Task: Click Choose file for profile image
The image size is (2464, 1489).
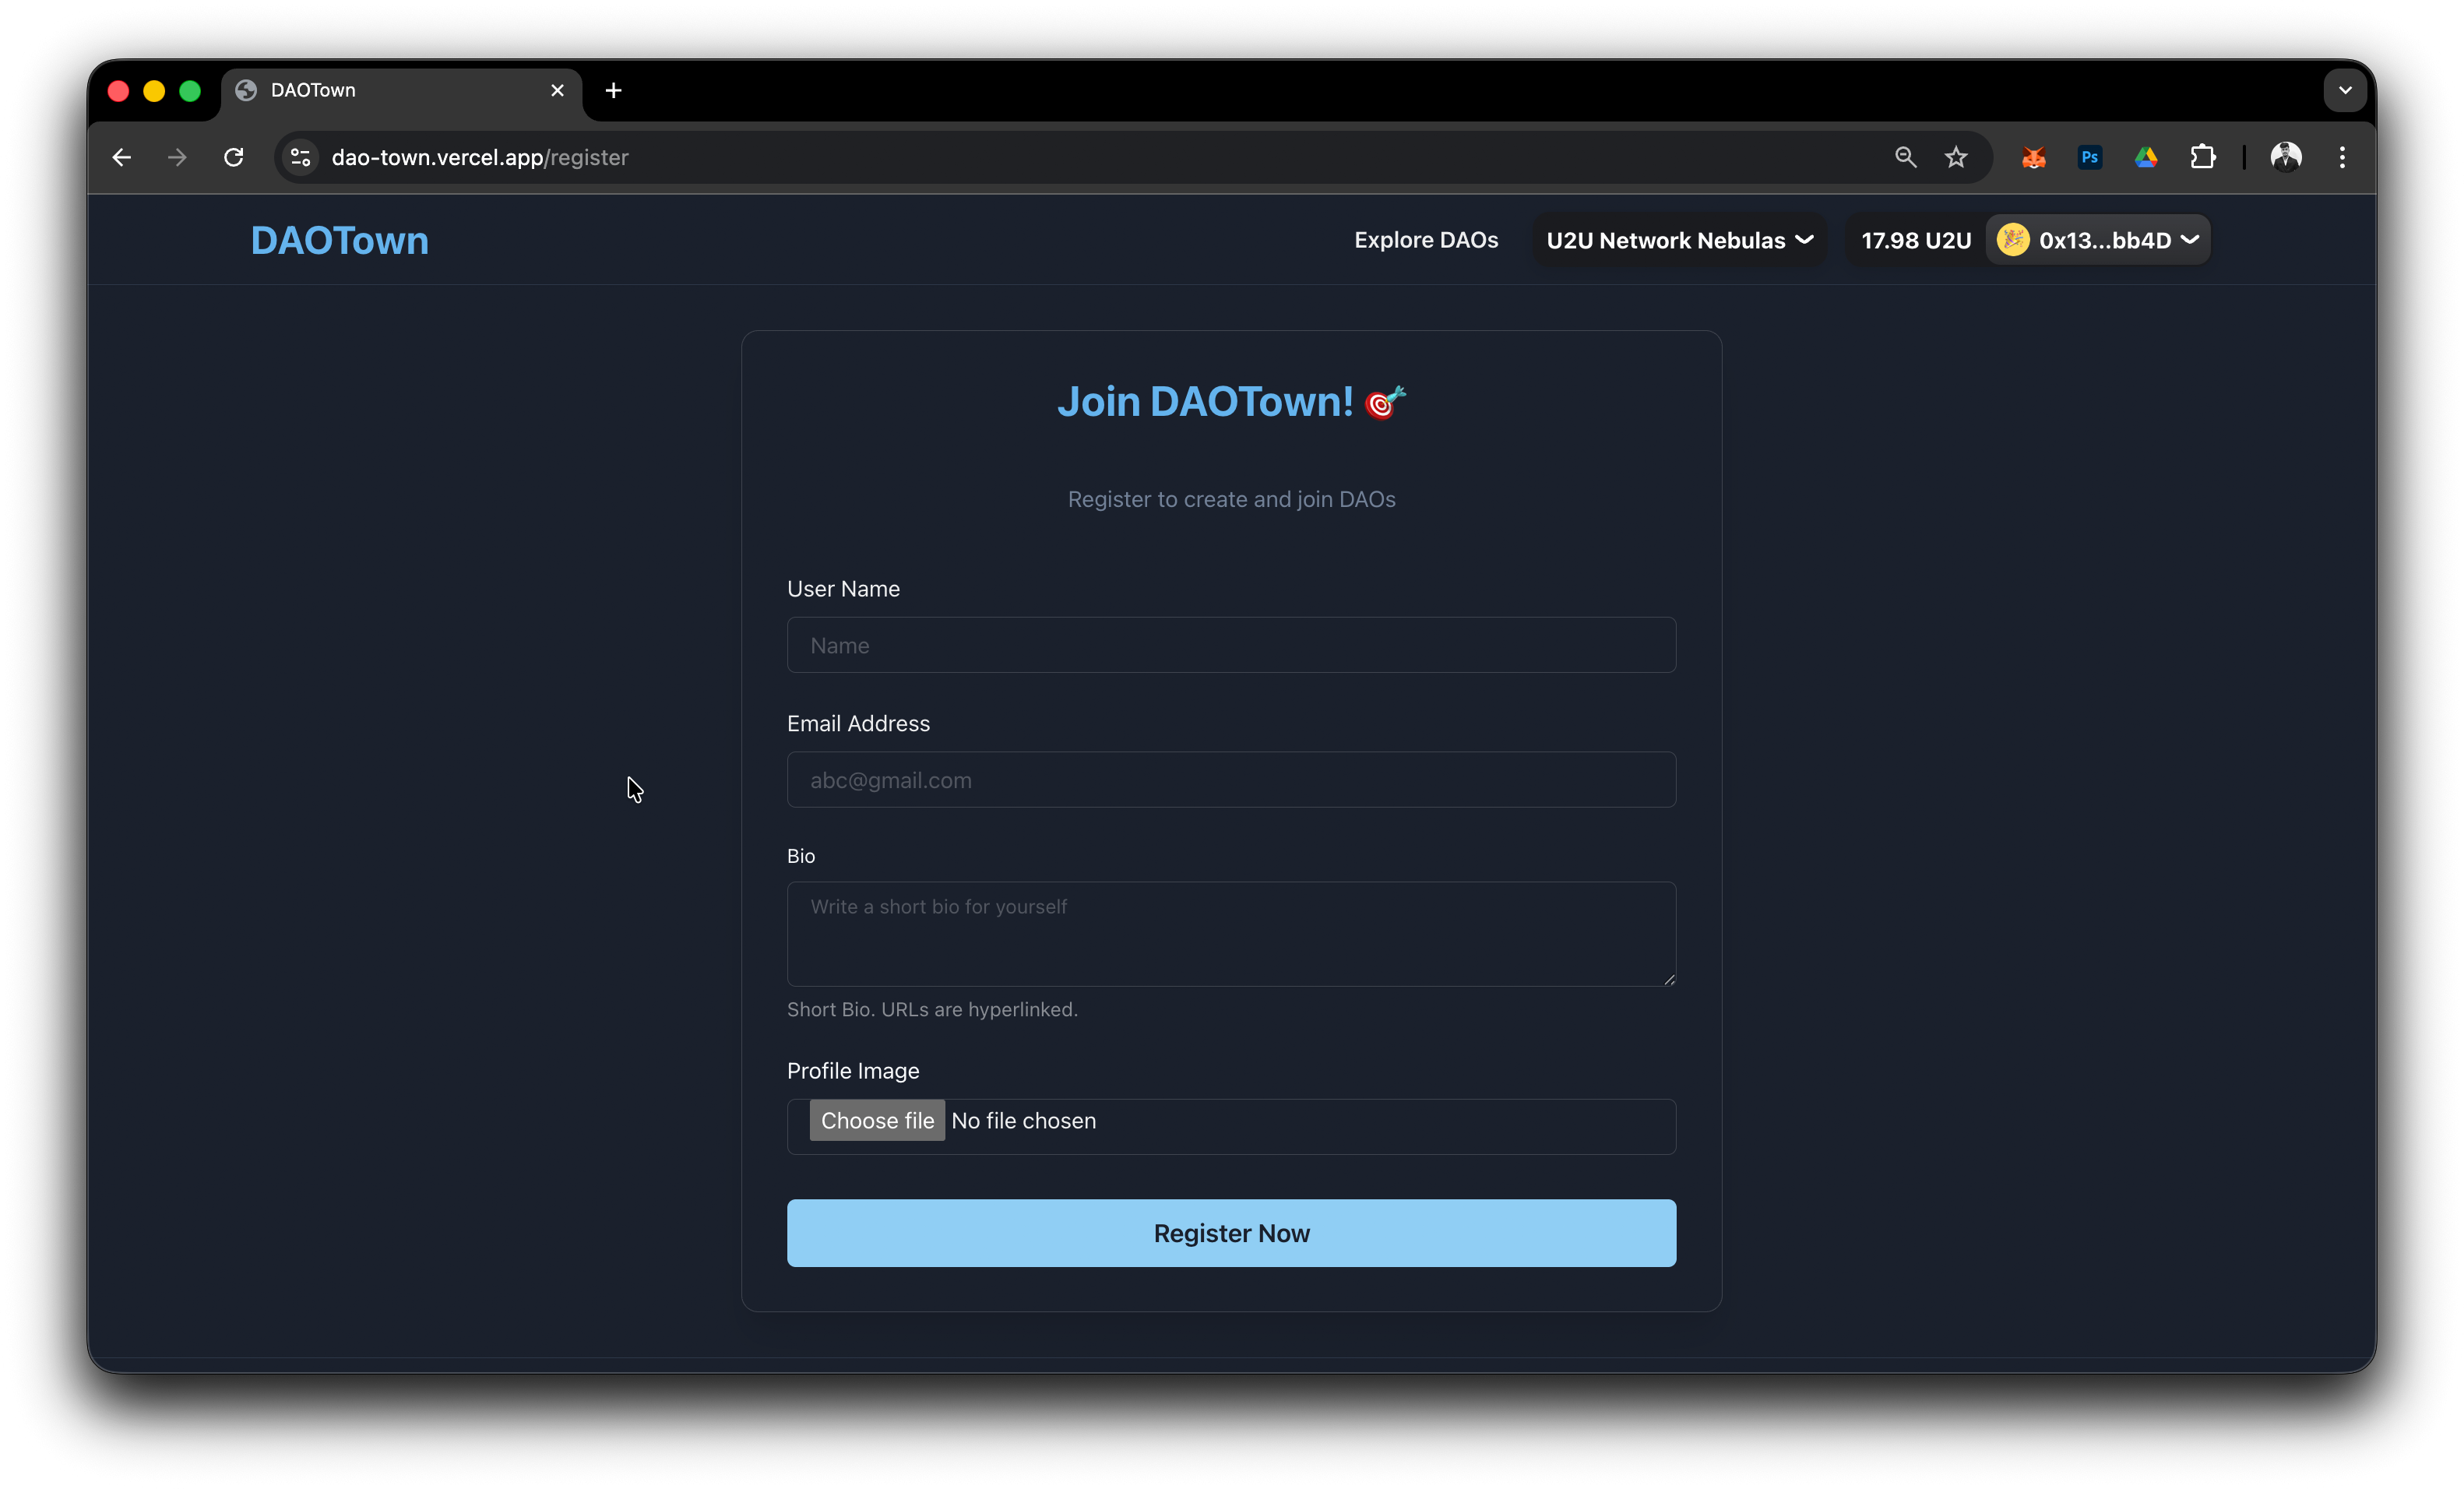Action: click(x=877, y=1121)
